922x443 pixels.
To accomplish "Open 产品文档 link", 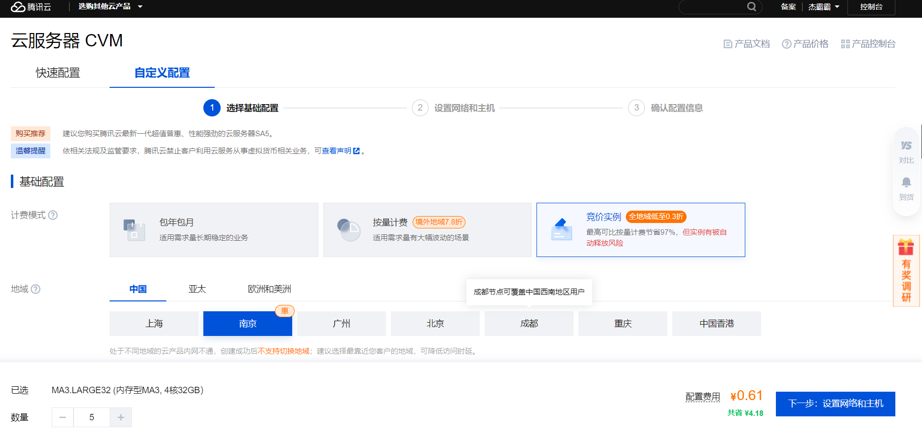I will coord(747,44).
